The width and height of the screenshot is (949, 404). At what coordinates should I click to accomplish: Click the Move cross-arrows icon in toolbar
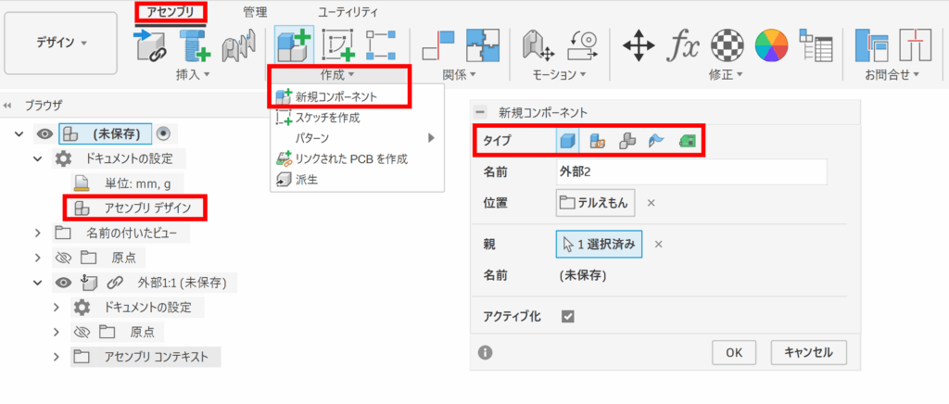pos(639,44)
